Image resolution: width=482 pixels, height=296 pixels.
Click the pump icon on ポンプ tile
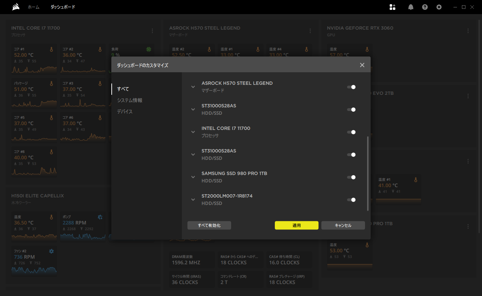[x=100, y=217]
